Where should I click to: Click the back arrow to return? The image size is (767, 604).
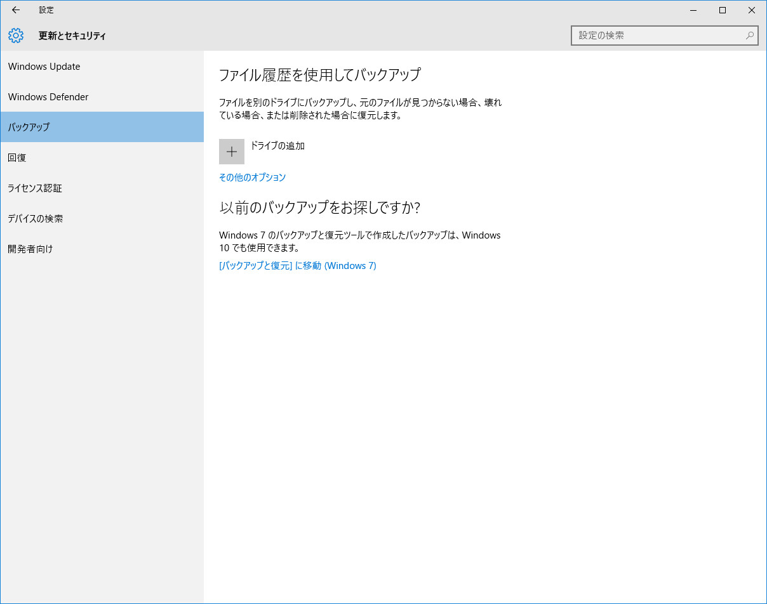[15, 10]
